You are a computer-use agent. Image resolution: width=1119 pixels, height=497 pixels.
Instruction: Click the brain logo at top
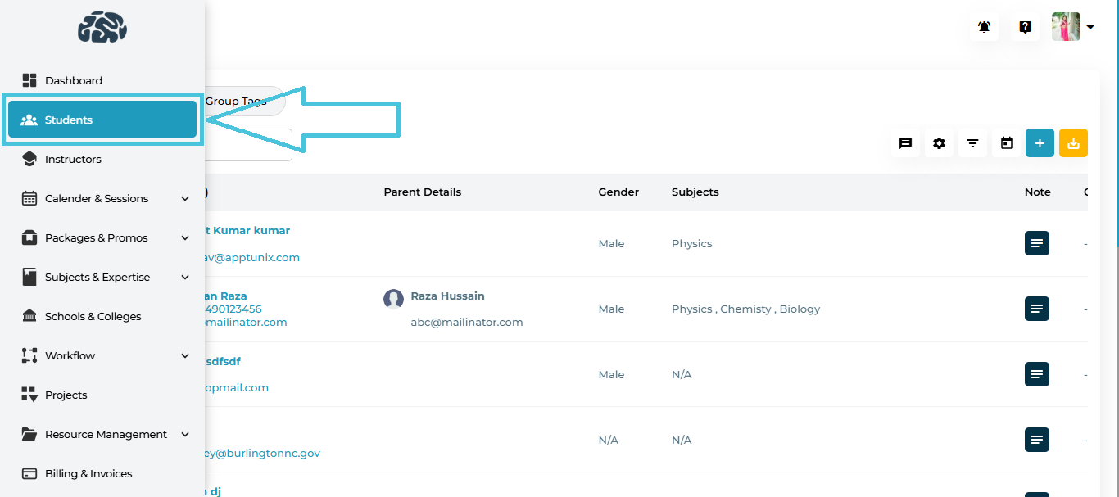click(102, 27)
